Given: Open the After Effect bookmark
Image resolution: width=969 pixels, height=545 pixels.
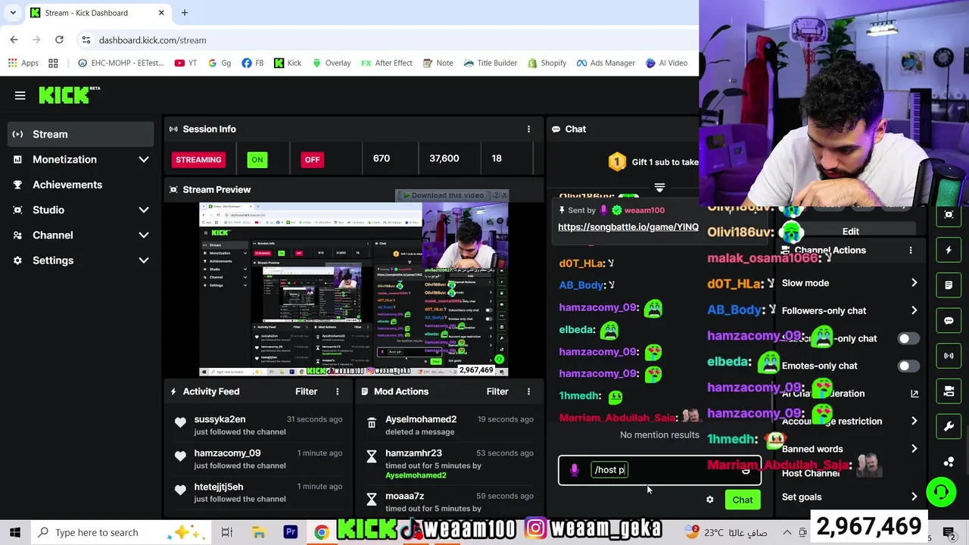Looking at the screenshot, I should pyautogui.click(x=386, y=63).
